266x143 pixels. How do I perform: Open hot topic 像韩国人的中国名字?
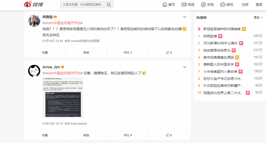[x=219, y=65]
